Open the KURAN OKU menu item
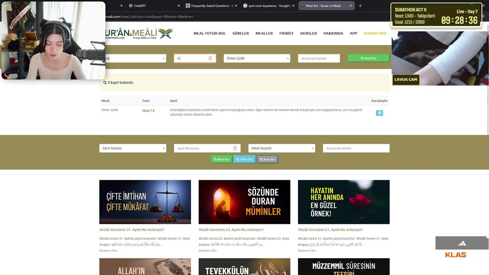This screenshot has height=275, width=489. (x=375, y=34)
